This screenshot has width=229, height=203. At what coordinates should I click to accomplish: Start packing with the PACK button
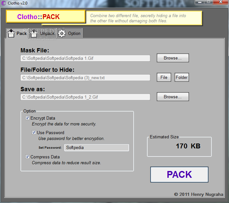[x=179, y=175]
